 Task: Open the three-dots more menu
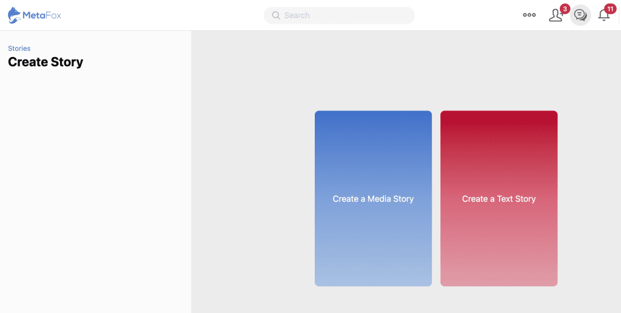tap(529, 15)
